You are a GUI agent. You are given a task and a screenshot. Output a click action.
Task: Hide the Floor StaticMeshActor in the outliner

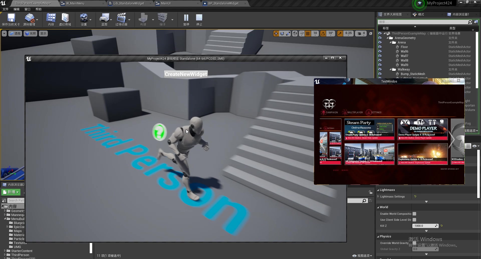[x=380, y=47]
